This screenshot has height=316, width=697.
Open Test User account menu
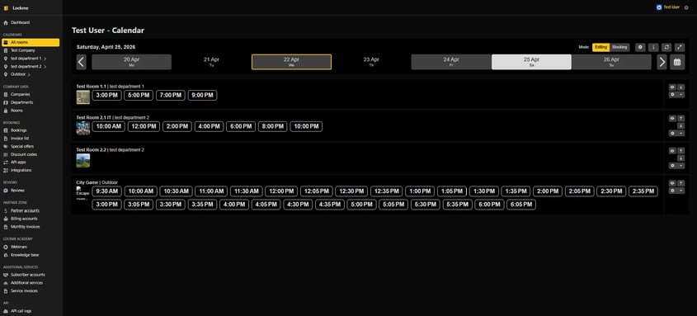(668, 7)
